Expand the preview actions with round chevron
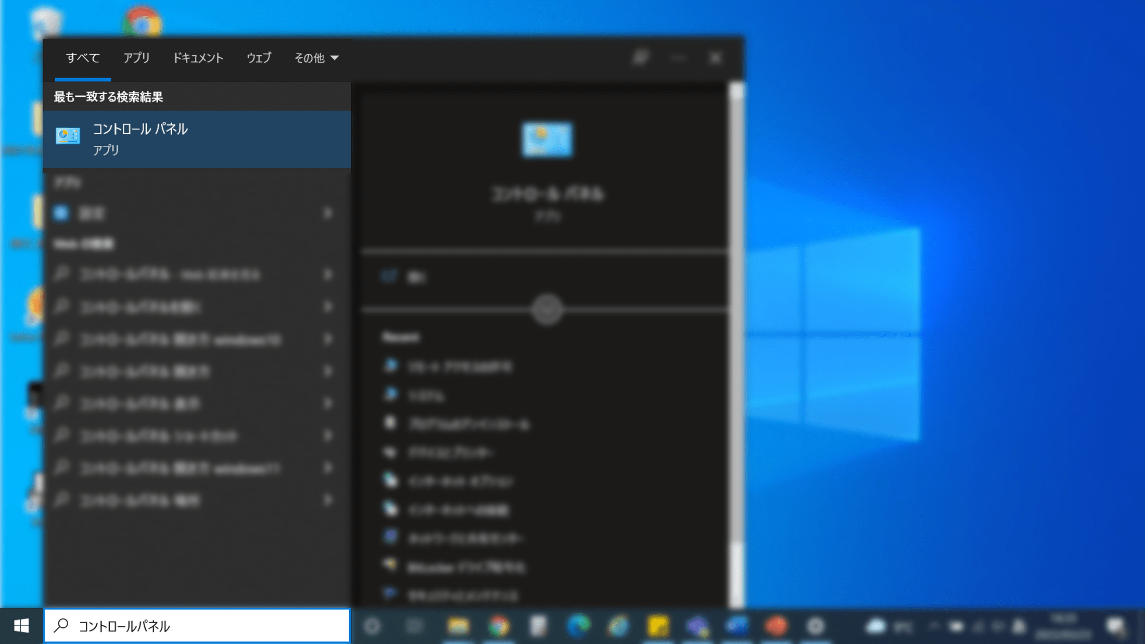 (x=547, y=309)
